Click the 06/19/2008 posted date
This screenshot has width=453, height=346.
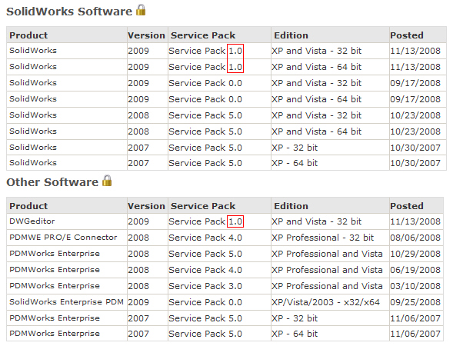(415, 270)
